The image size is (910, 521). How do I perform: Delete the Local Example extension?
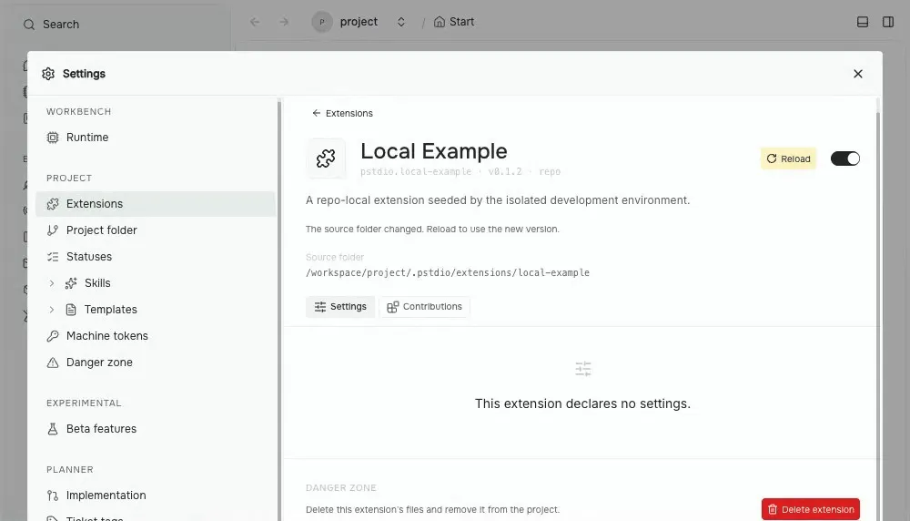[x=811, y=509]
